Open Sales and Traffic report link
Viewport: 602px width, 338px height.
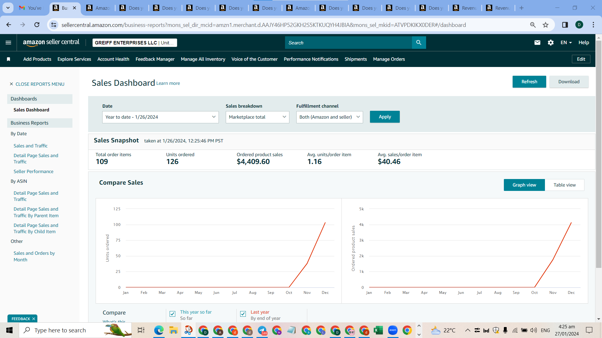[x=30, y=146]
